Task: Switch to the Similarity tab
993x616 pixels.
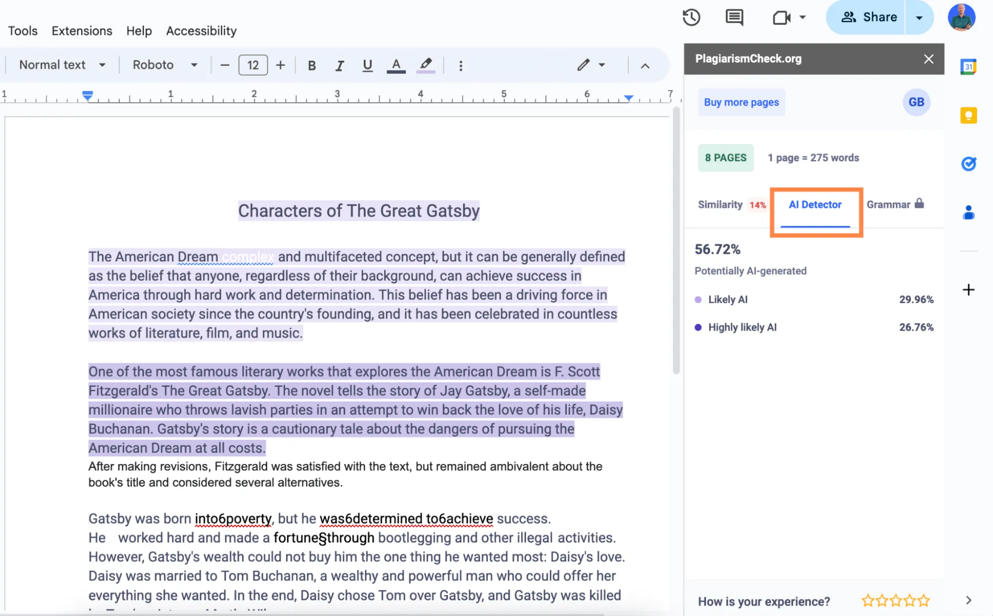Action: click(720, 204)
